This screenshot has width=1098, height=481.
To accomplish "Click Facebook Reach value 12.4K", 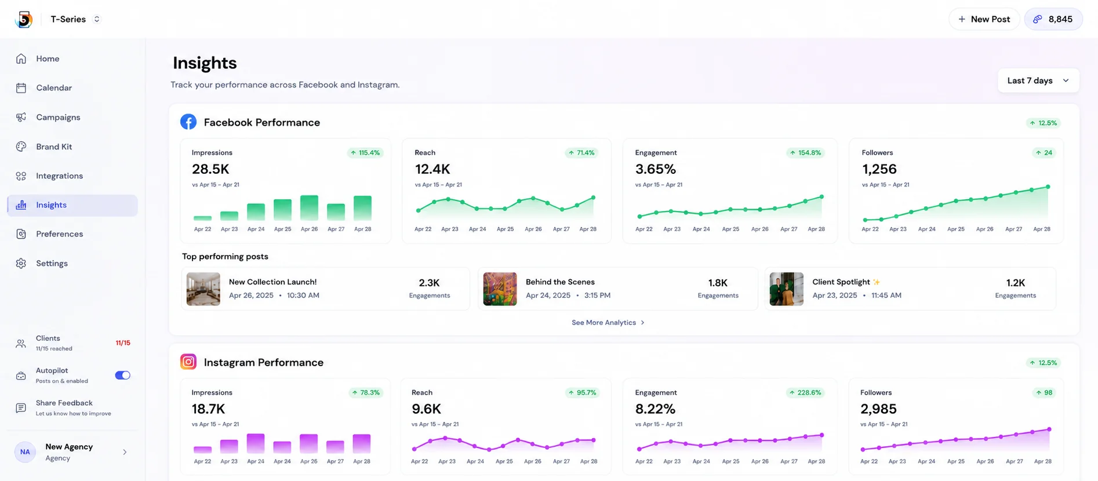I will point(432,169).
